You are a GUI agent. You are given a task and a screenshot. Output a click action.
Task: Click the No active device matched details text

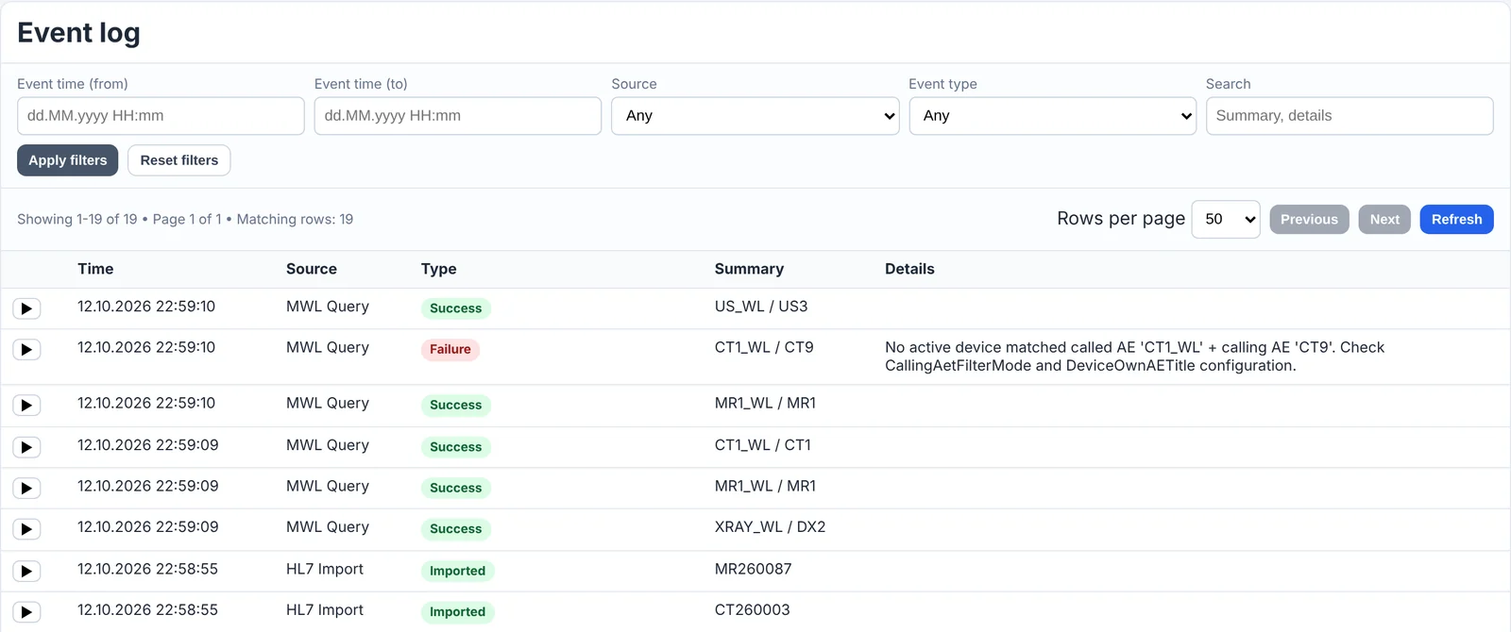pos(1134,357)
